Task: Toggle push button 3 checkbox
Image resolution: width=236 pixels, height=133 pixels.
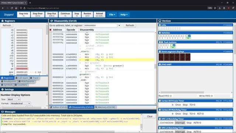Action: click(x=160, y=45)
